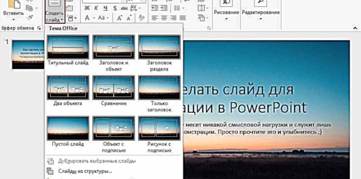This screenshot has height=179, width=361.
Task: Open the Рисование dropdown
Action: click(226, 19)
